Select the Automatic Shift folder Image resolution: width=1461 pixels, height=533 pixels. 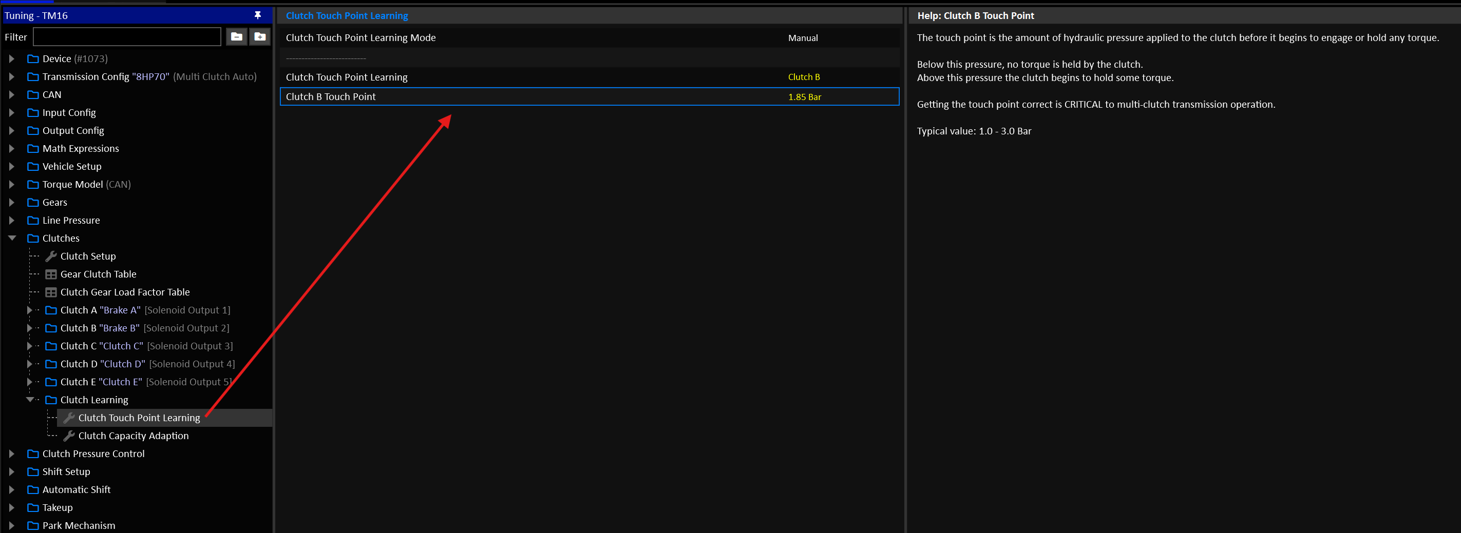[x=76, y=489]
